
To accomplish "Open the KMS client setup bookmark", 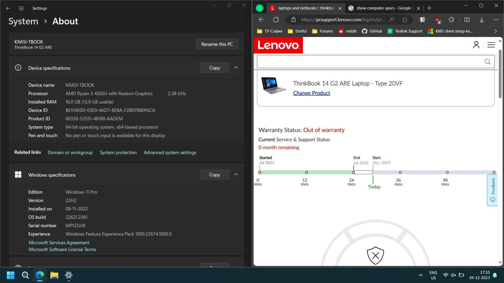I will click(450, 31).
